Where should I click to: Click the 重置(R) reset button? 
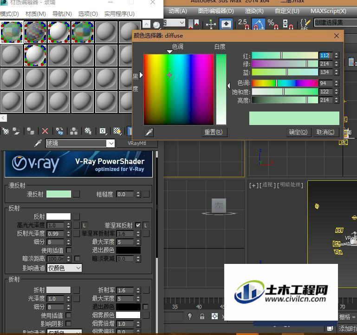[x=214, y=132]
